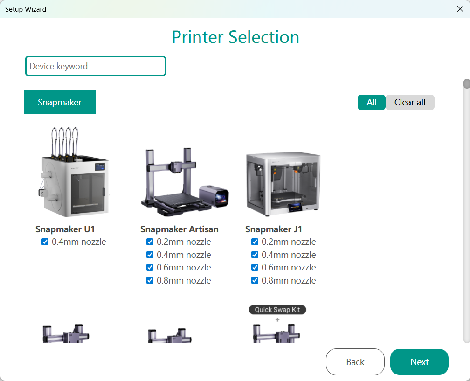Deselect Snapmaker J1 0.4mm nozzle
The image size is (470, 381).
[x=255, y=255]
